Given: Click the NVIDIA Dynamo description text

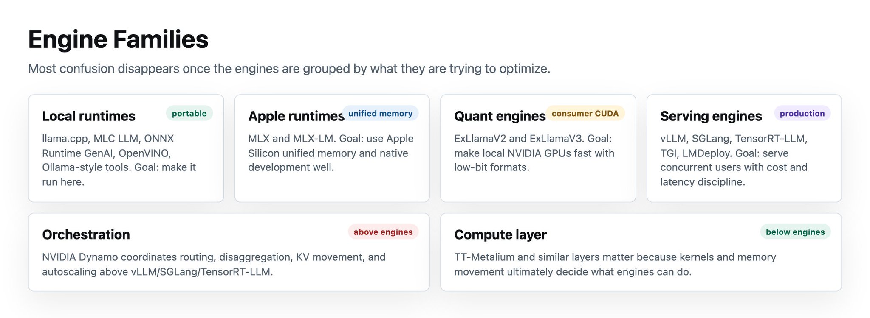Looking at the screenshot, I should [x=214, y=264].
